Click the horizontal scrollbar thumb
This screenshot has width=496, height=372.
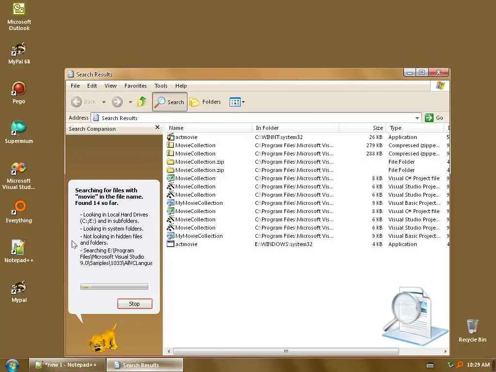point(286,351)
